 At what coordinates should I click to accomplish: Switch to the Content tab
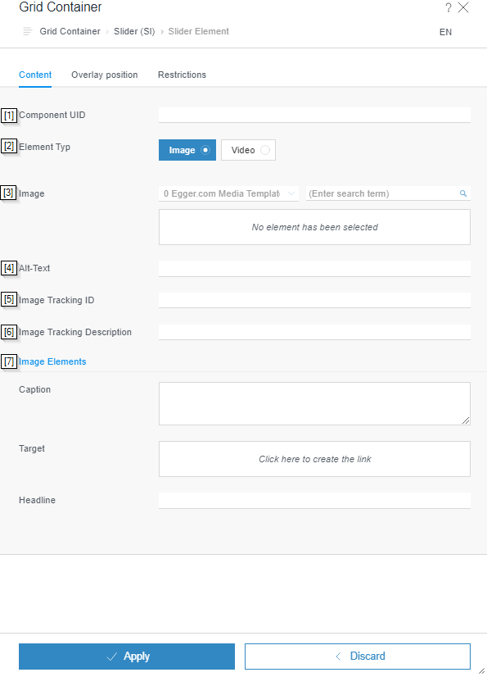[x=35, y=75]
